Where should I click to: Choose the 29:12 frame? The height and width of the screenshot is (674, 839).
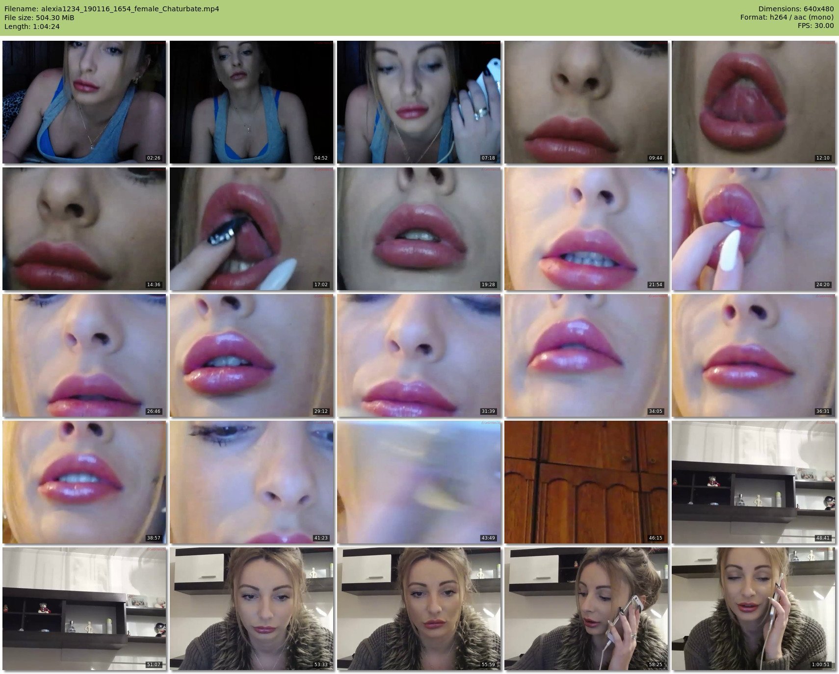click(x=252, y=355)
